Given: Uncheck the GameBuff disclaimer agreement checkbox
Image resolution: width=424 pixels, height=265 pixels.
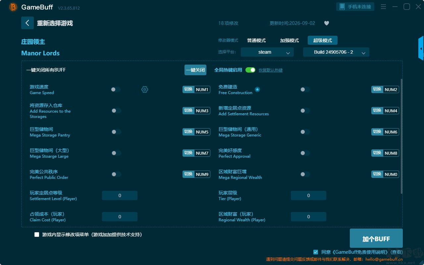Looking at the screenshot, I should click(x=316, y=252).
